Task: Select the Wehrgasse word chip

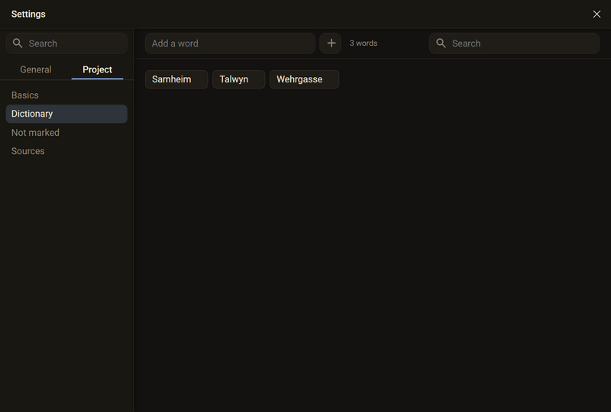Action: point(304,79)
